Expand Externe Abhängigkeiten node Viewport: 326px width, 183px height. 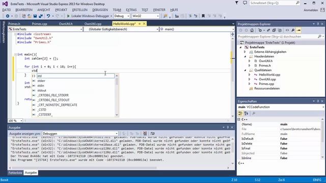pos(245,52)
